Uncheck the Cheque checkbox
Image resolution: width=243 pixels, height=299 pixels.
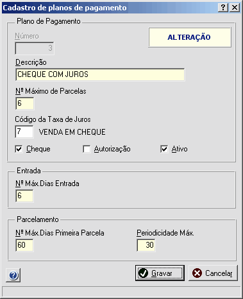coord(19,149)
